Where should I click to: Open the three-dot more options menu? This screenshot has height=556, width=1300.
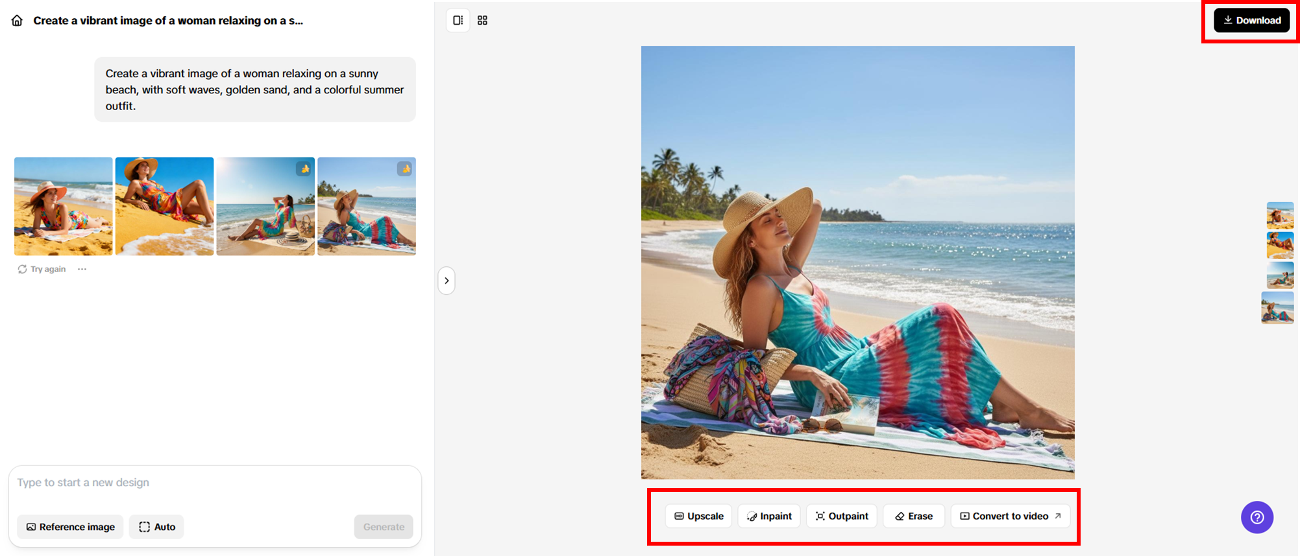point(82,269)
